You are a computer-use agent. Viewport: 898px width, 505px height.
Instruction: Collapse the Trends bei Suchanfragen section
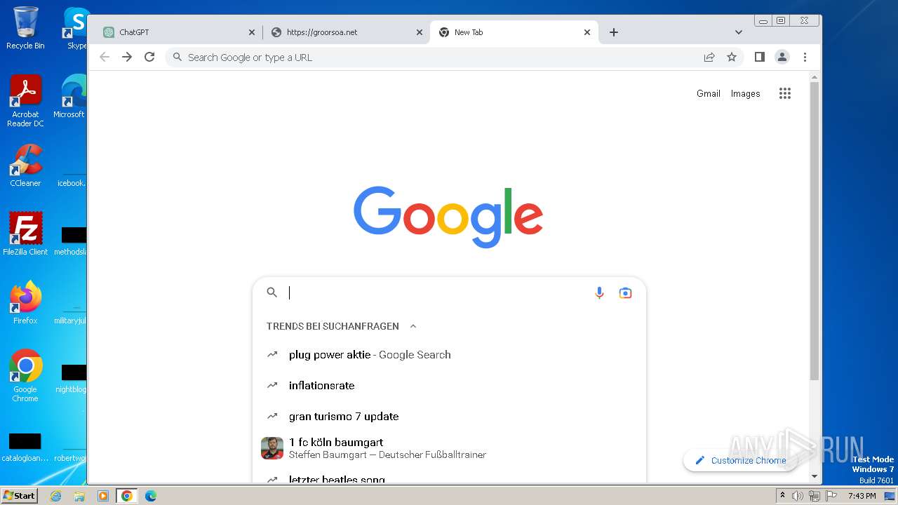[x=413, y=326]
